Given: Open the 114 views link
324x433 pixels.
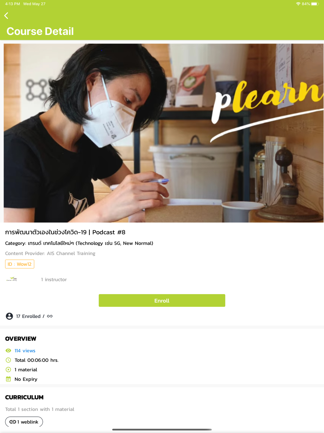Looking at the screenshot, I should click(x=25, y=351).
